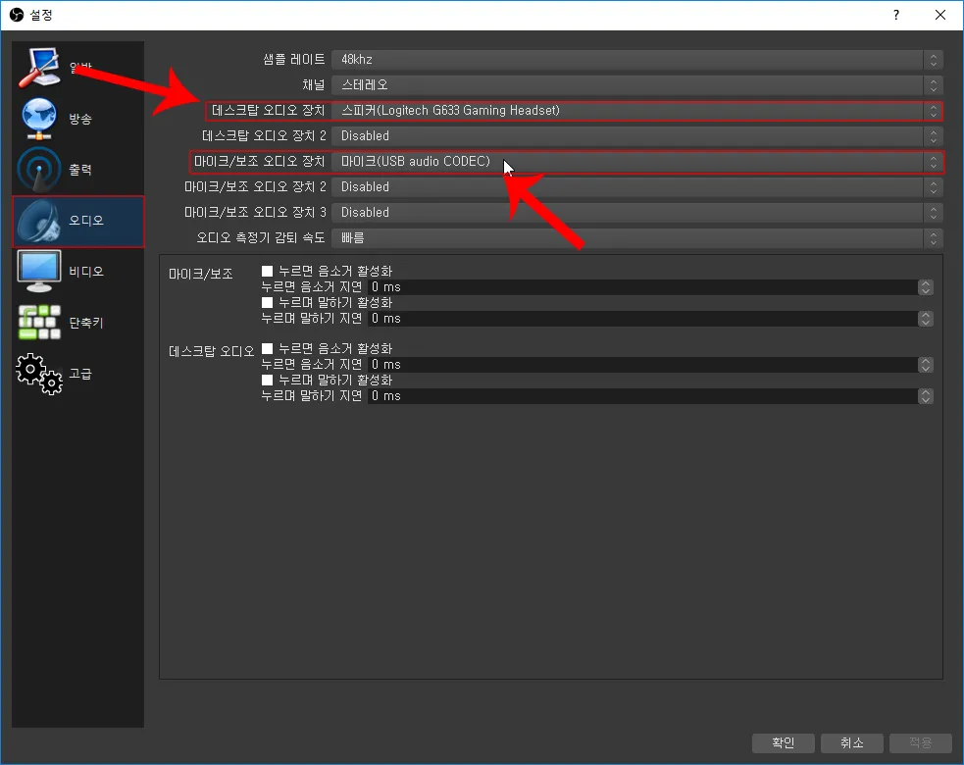
Task: Open 마이크/보조 오디오 장치 USB audio CODEC dropdown
Action: [636, 162]
